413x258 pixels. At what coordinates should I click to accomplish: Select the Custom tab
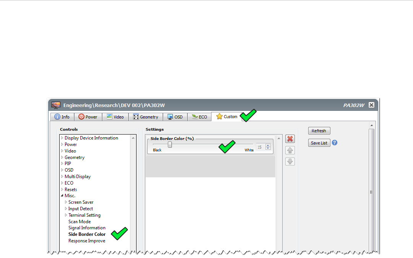coord(226,117)
